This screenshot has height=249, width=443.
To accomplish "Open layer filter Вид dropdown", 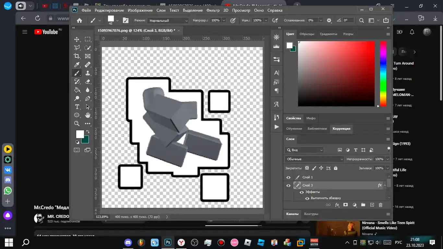I will tap(304, 150).
